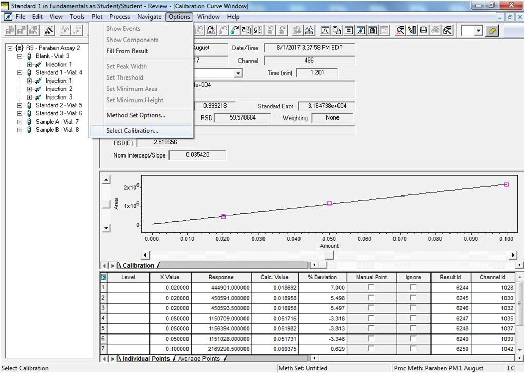525x373 pixels.
Task: Tick the Ignore box for row 4
Action: [413, 318]
